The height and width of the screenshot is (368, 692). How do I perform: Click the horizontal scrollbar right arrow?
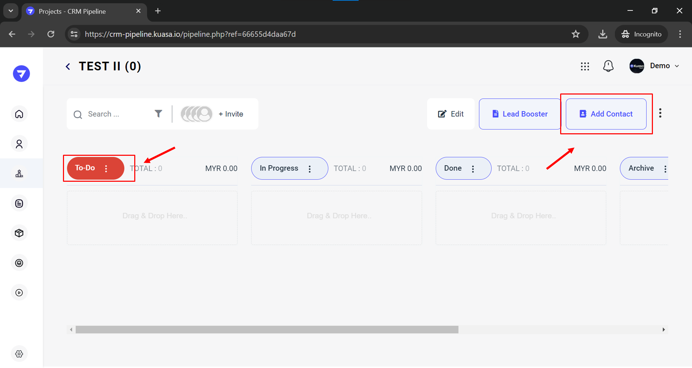(664, 330)
